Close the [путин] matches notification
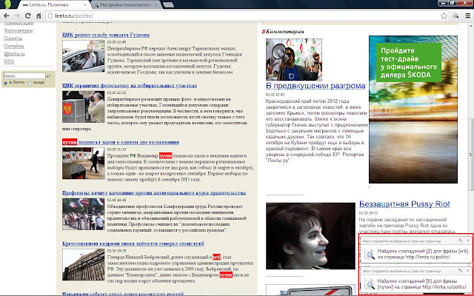 pos(468,270)
